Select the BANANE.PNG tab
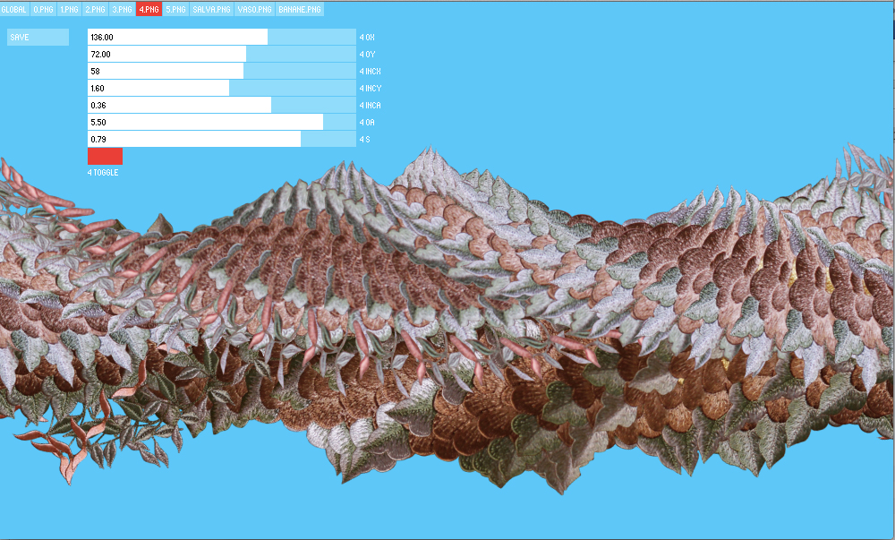895x540 pixels. coord(300,10)
